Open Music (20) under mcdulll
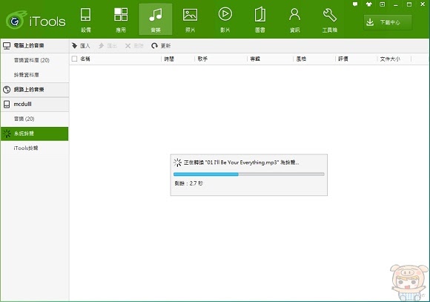Viewport: 430px width, 302px height. point(35,119)
